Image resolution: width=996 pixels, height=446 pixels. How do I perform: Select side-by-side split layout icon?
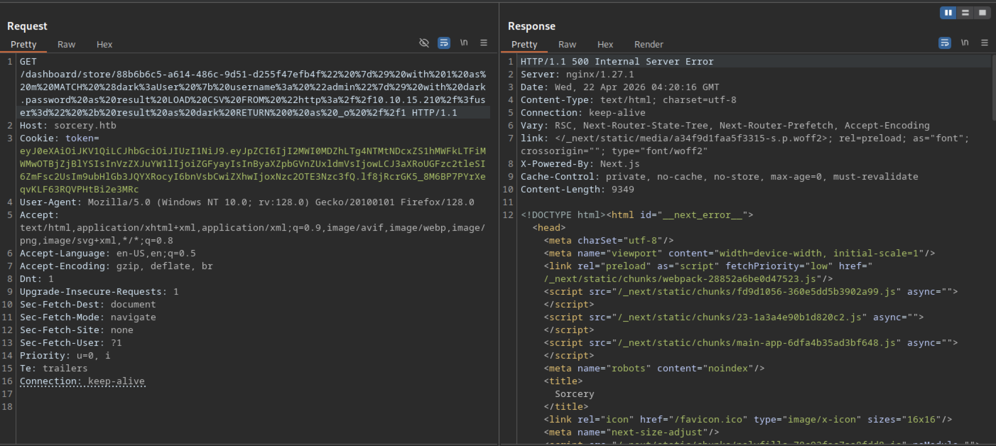coord(948,13)
